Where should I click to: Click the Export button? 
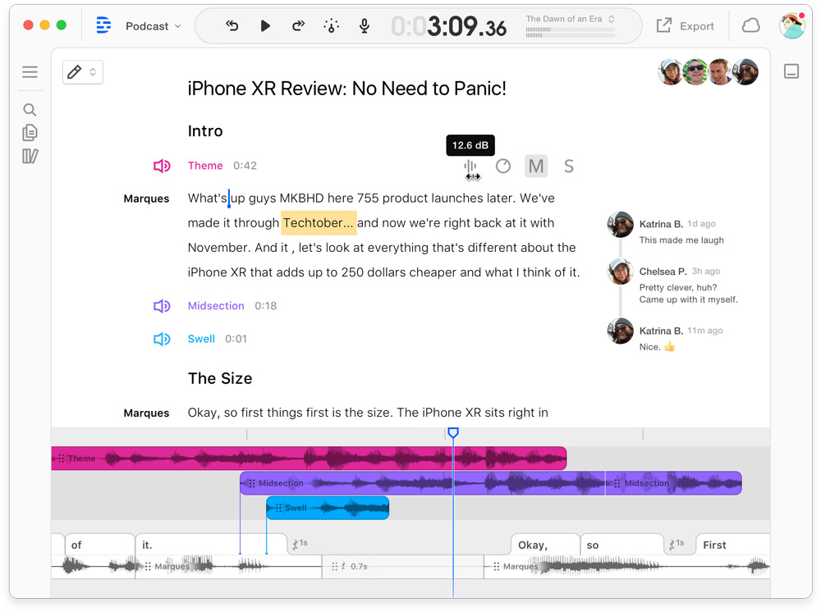click(x=686, y=26)
